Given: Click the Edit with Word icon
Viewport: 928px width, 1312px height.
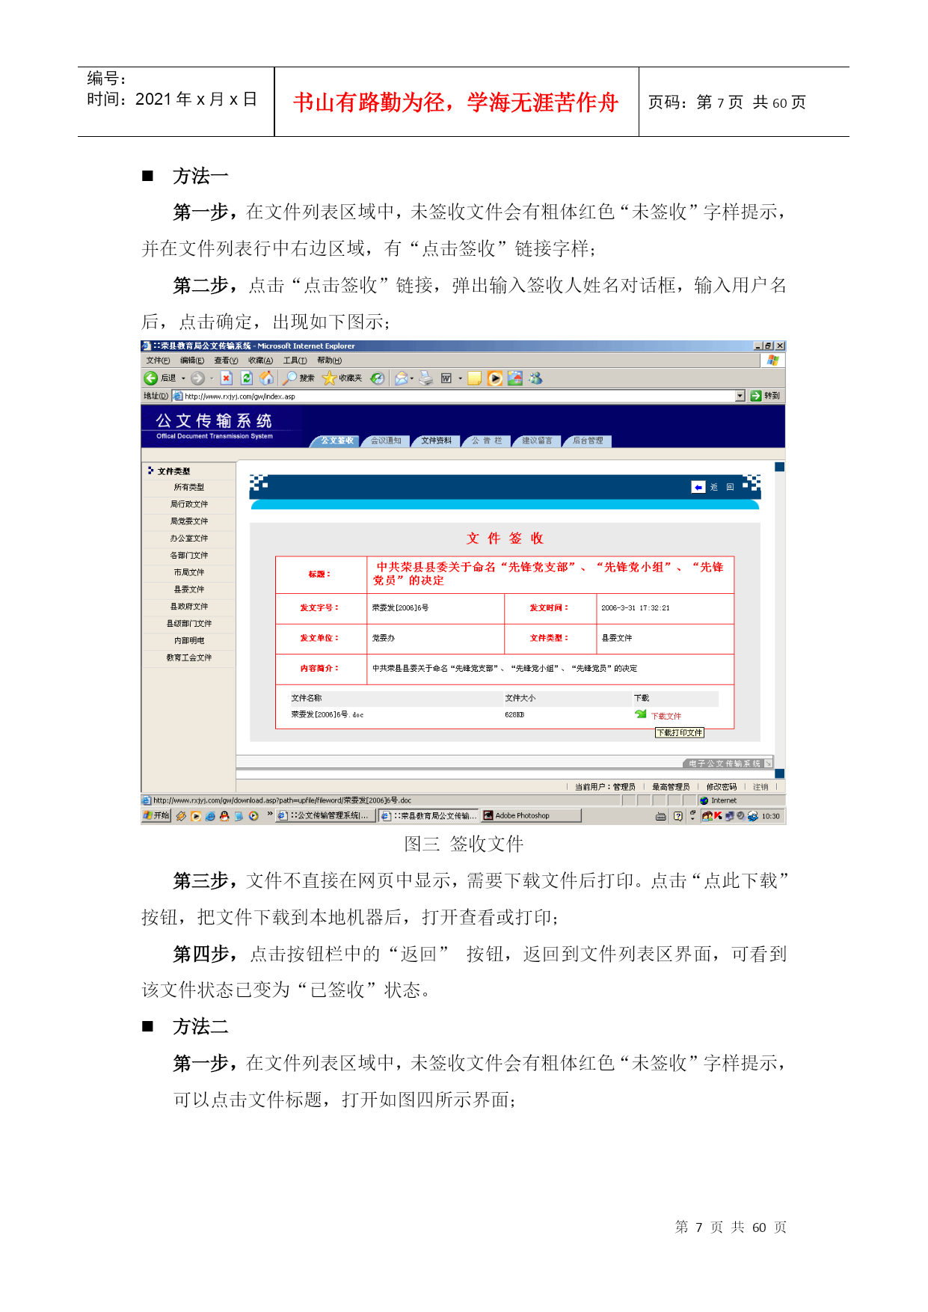Looking at the screenshot, I should coord(446,378).
